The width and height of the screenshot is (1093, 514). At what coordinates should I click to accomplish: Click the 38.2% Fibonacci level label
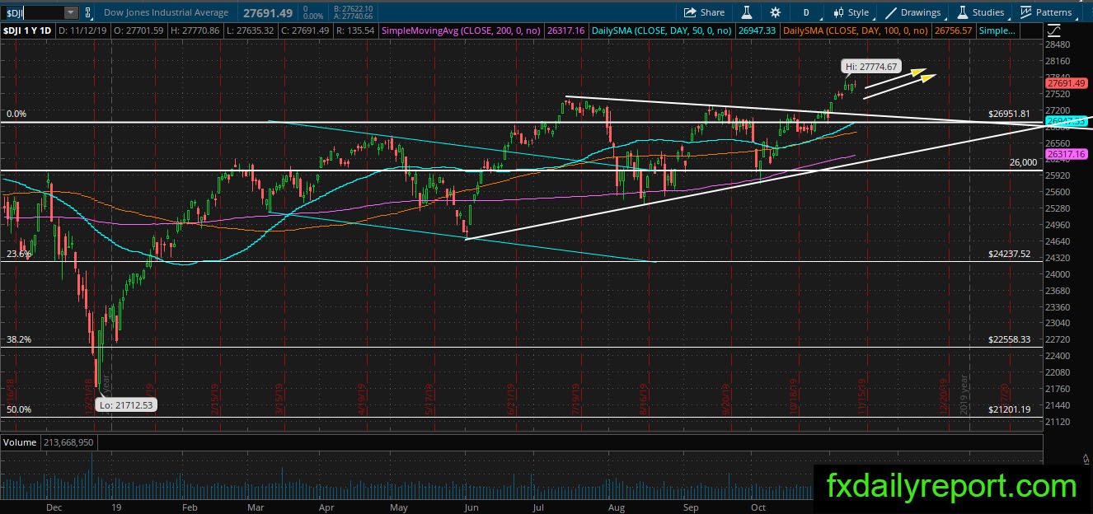pos(18,339)
